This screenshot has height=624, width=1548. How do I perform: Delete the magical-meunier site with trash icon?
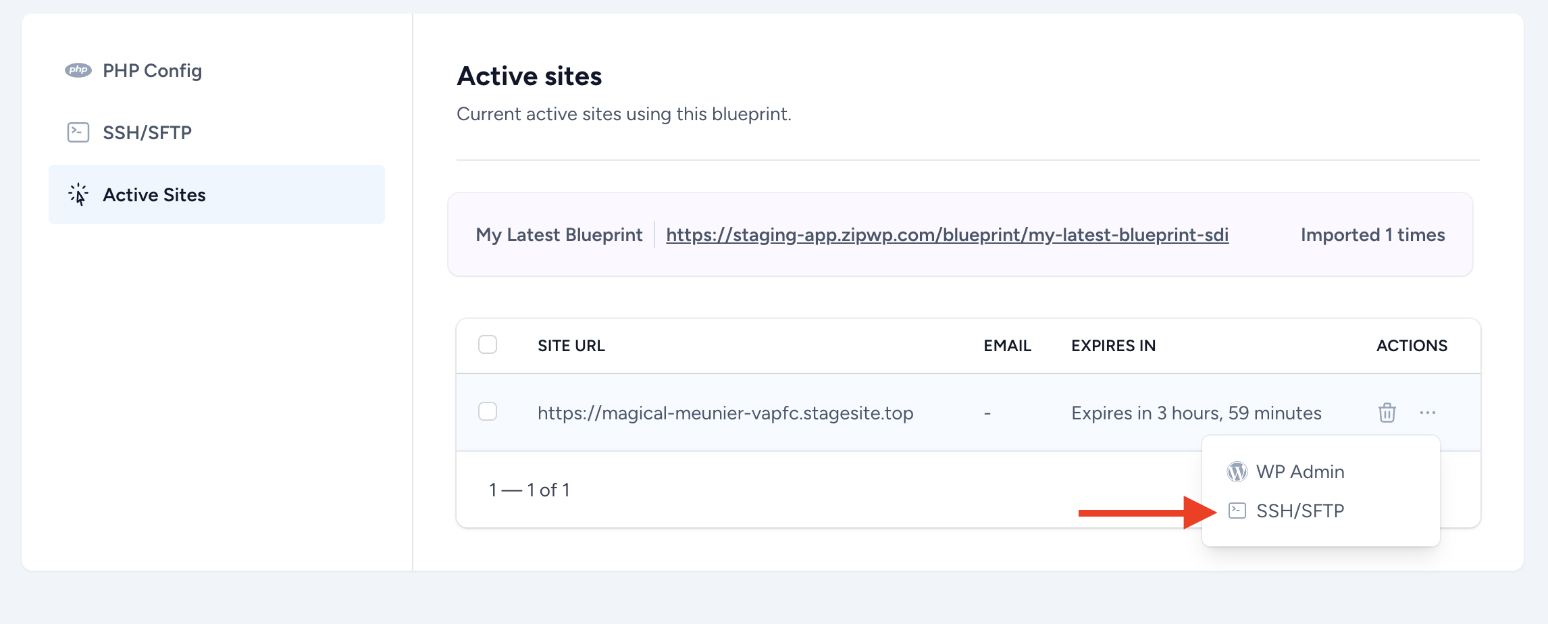(x=1387, y=413)
